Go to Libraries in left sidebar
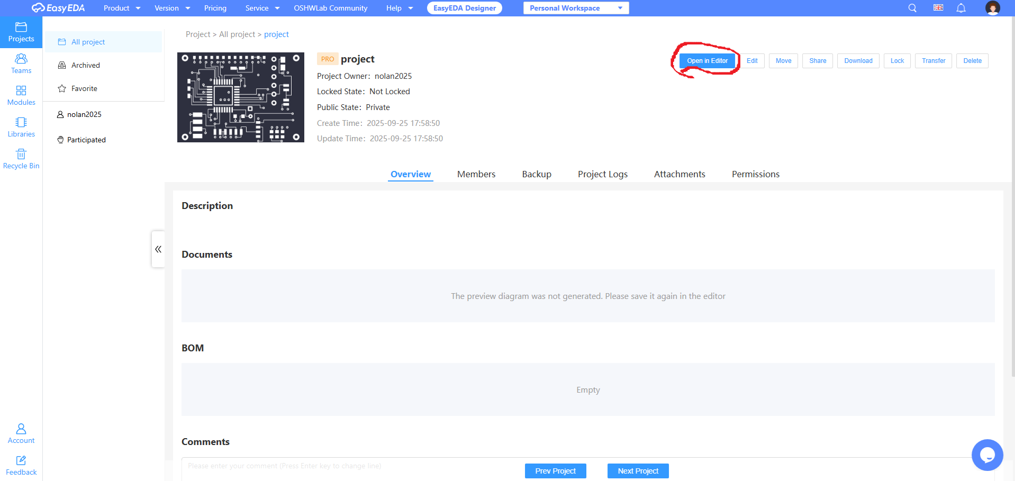The width and height of the screenshot is (1015, 481). pyautogui.click(x=21, y=127)
